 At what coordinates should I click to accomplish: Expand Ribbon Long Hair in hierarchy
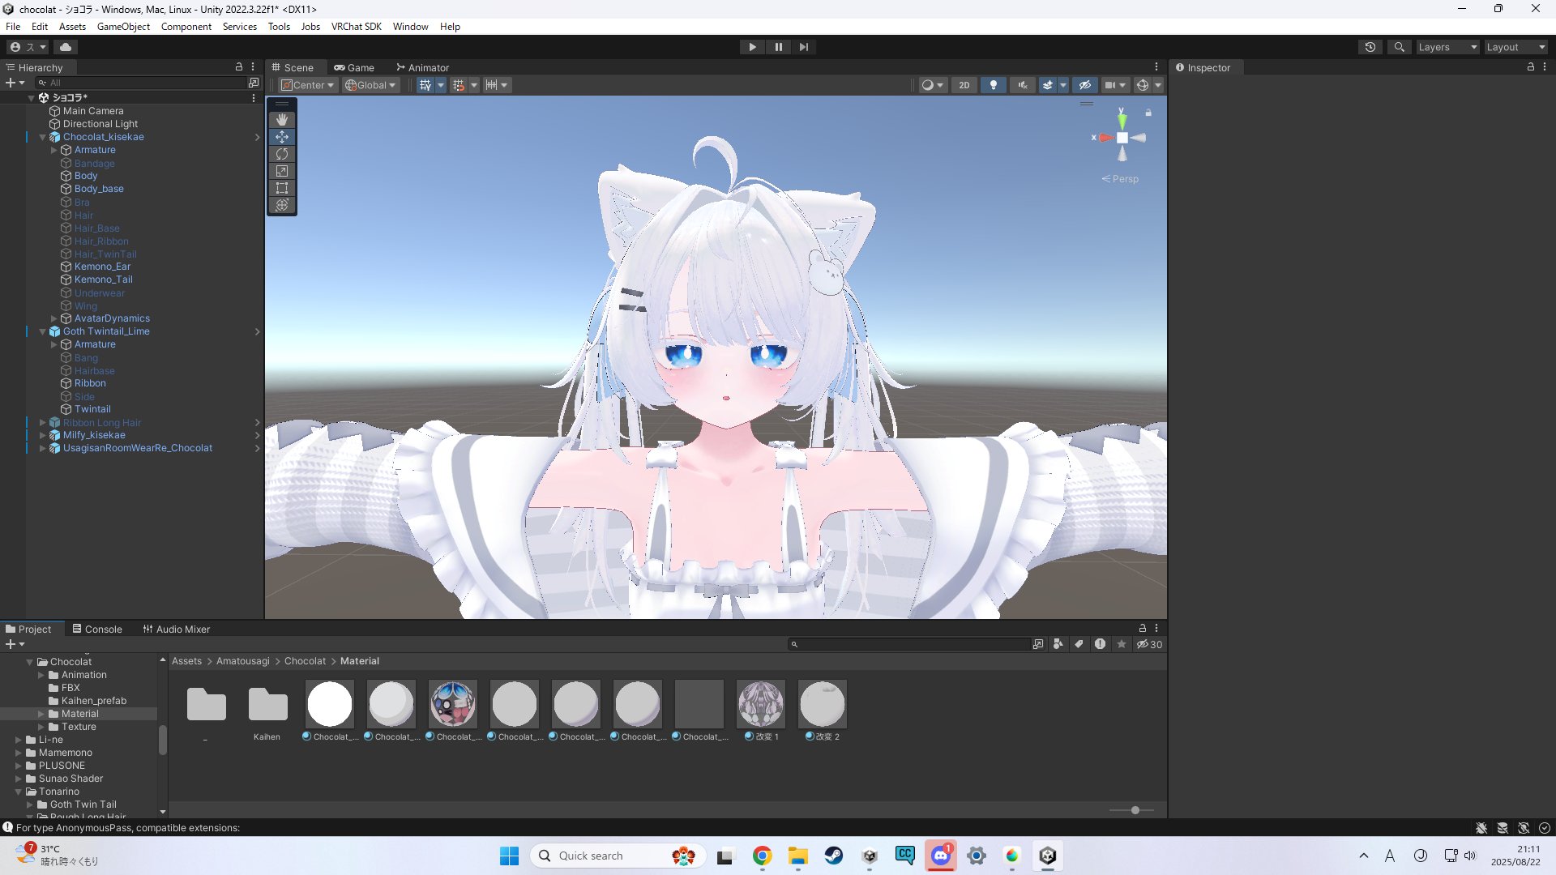click(43, 423)
